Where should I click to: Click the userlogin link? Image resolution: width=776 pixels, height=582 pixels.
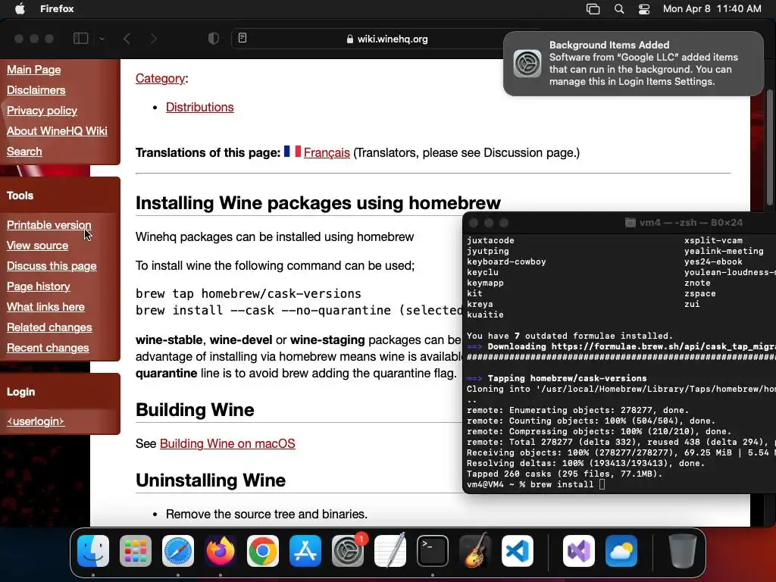point(36,421)
